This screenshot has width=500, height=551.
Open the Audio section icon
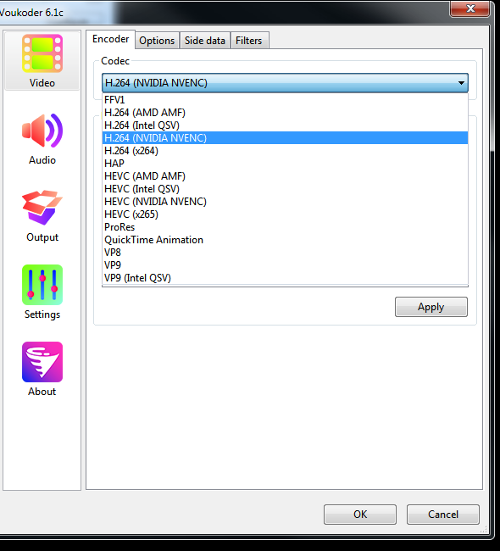42,131
